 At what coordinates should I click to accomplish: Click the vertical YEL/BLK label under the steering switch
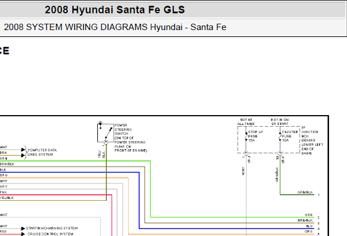(101, 154)
